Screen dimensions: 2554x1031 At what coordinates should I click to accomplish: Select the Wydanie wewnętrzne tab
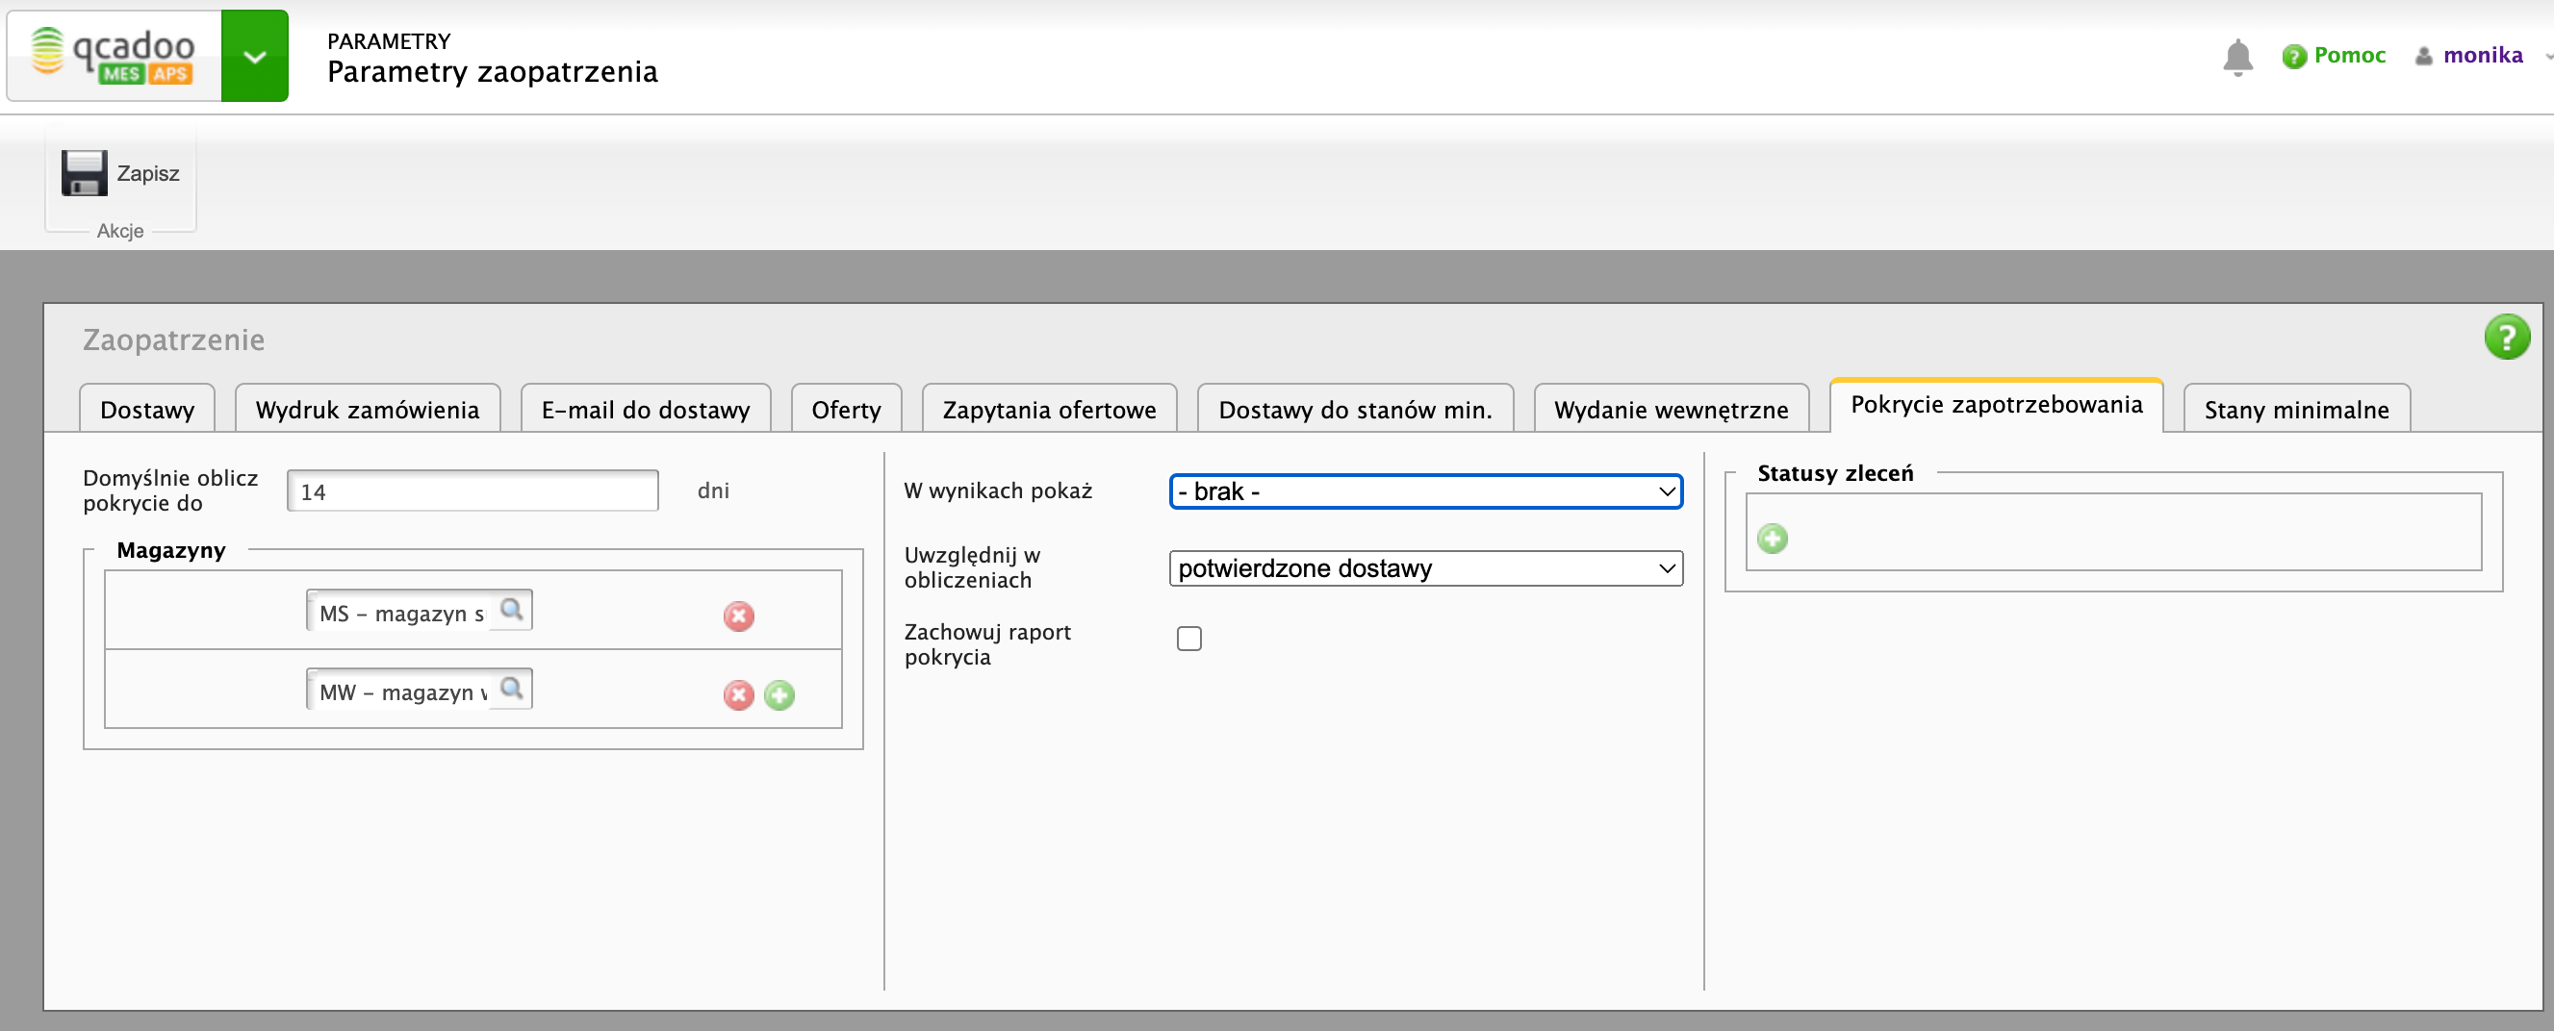1671,410
